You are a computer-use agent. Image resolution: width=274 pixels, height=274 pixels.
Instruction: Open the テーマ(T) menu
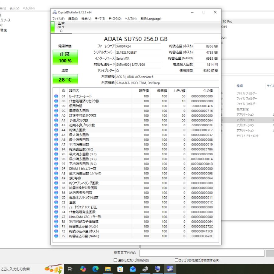pos(100,19)
